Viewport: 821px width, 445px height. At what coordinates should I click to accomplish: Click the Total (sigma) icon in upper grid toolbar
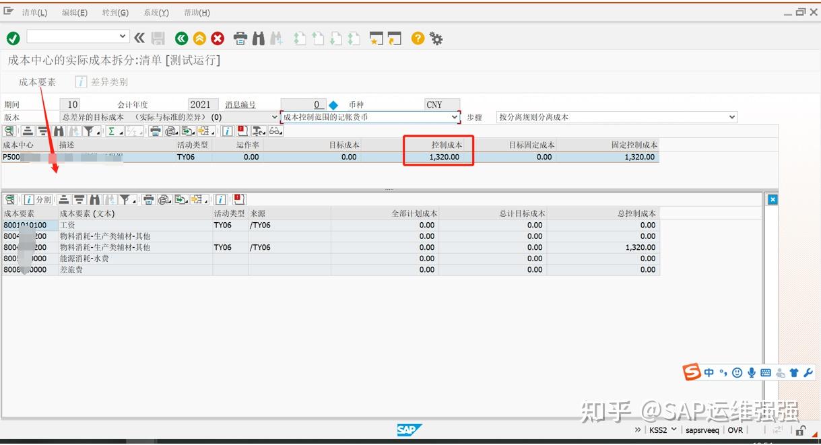pyautogui.click(x=111, y=131)
